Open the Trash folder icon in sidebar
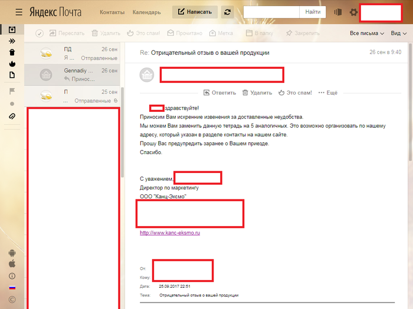 [12, 52]
